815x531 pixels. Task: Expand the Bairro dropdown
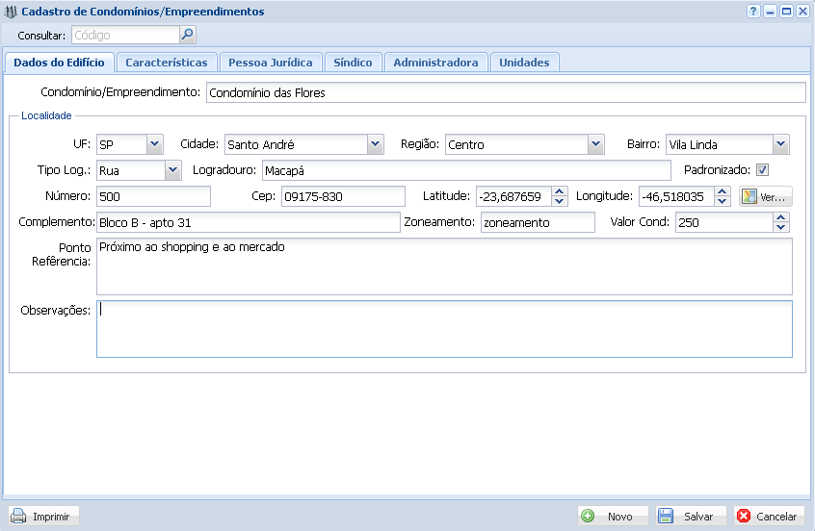[780, 144]
